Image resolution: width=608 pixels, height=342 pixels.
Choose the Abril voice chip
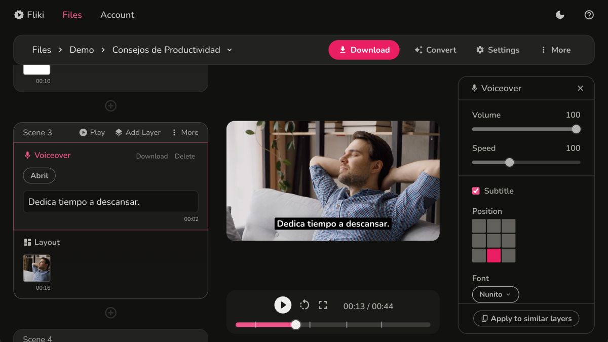39,175
